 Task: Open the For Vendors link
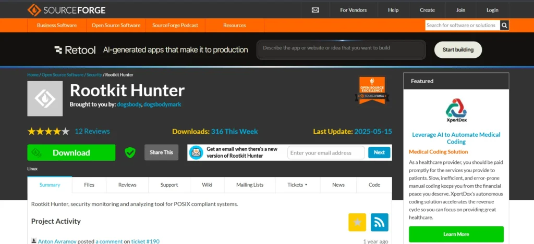tap(354, 10)
